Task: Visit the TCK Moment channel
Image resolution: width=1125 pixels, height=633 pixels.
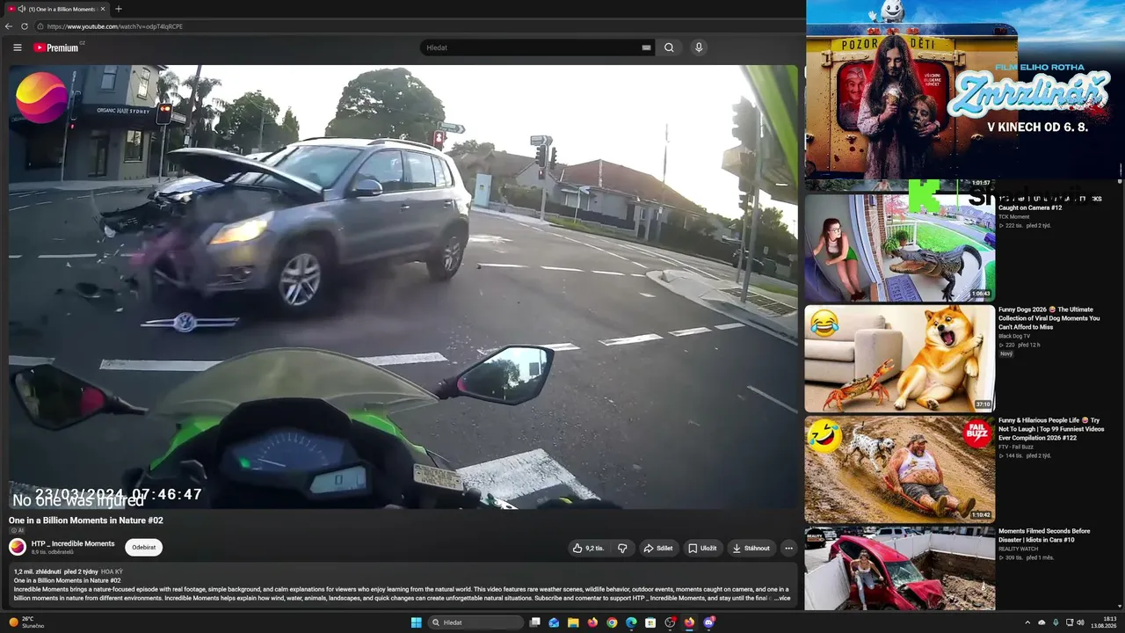Action: coord(1014,216)
